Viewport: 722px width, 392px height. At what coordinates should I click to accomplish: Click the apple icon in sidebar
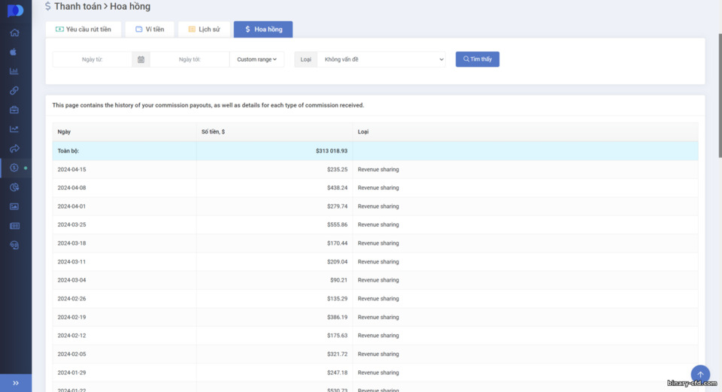pos(14,52)
